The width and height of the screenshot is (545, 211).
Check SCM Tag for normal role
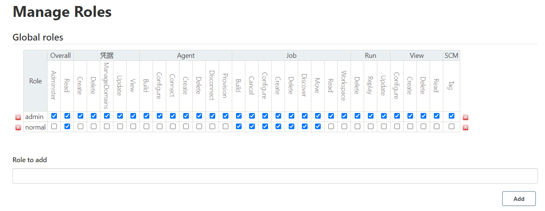coord(452,127)
